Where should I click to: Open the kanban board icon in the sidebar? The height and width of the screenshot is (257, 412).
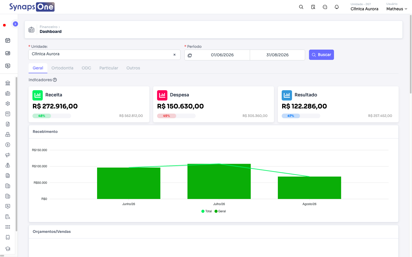(x=8, y=114)
